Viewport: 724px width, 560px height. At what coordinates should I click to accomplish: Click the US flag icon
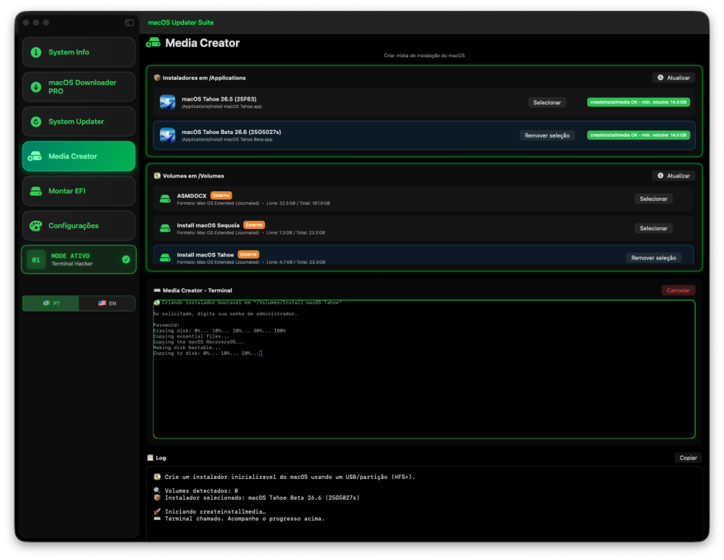coord(102,304)
